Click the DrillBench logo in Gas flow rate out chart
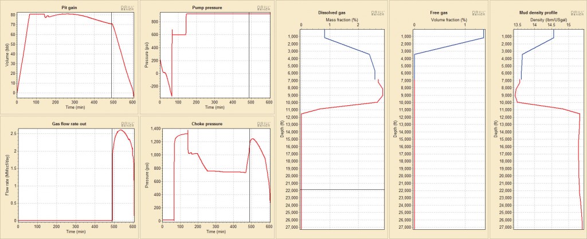The width and height of the screenshot is (587, 239). [127, 124]
